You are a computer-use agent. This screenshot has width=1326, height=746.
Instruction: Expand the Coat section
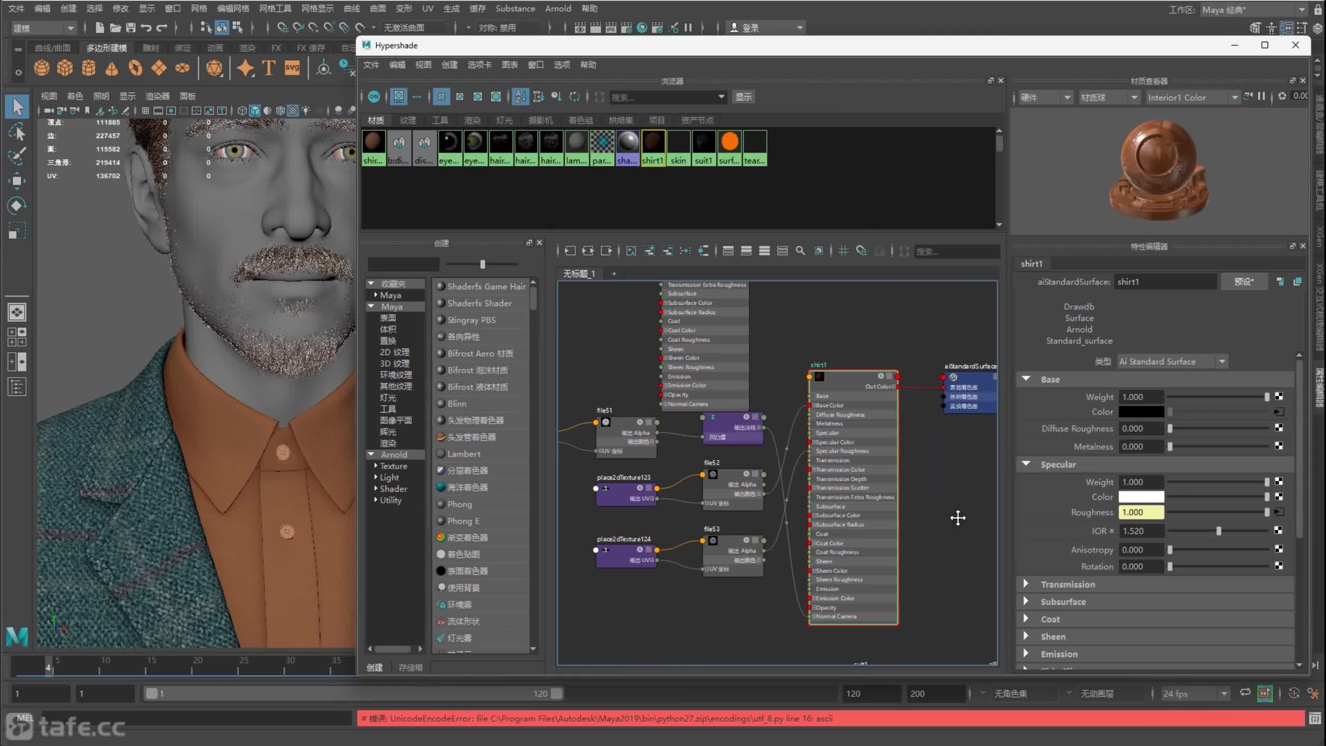click(1026, 619)
